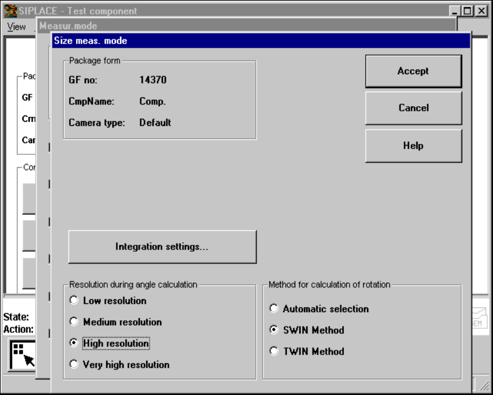Maximize the SIPLACE Test component window
Viewport: 493px width, 395px height.
[467, 12]
